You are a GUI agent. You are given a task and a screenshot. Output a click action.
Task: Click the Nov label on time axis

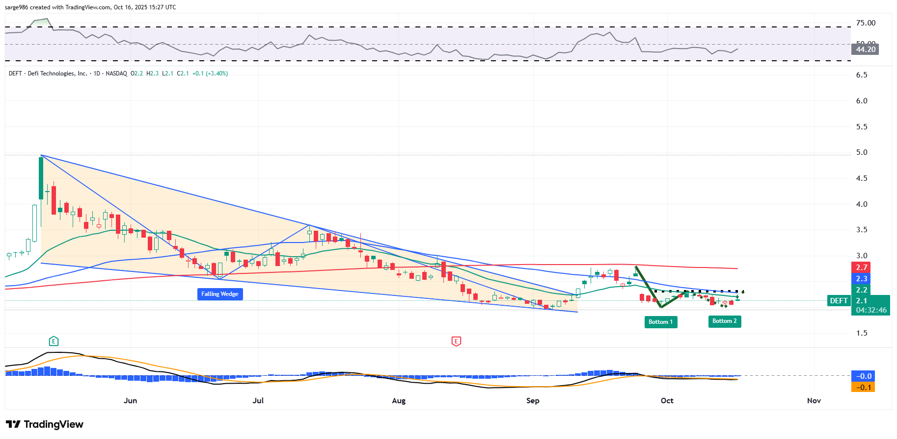(814, 401)
